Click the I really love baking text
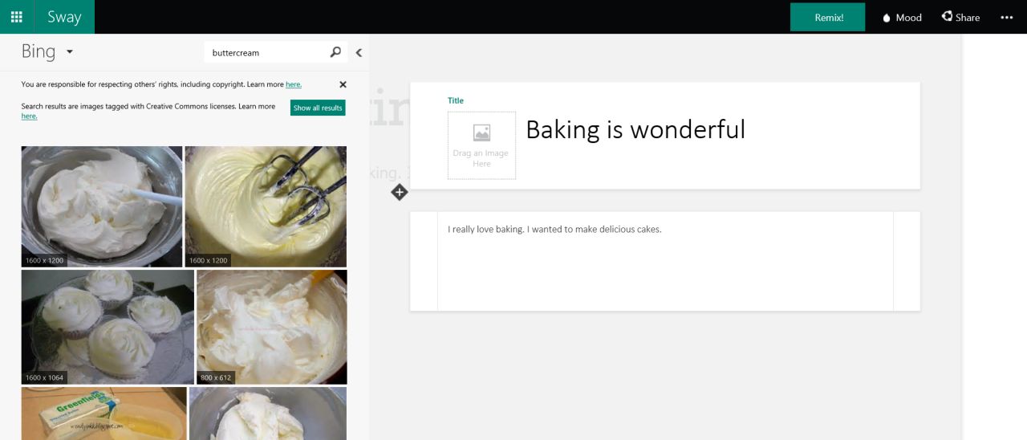Image resolution: width=1027 pixels, height=440 pixels. point(554,230)
